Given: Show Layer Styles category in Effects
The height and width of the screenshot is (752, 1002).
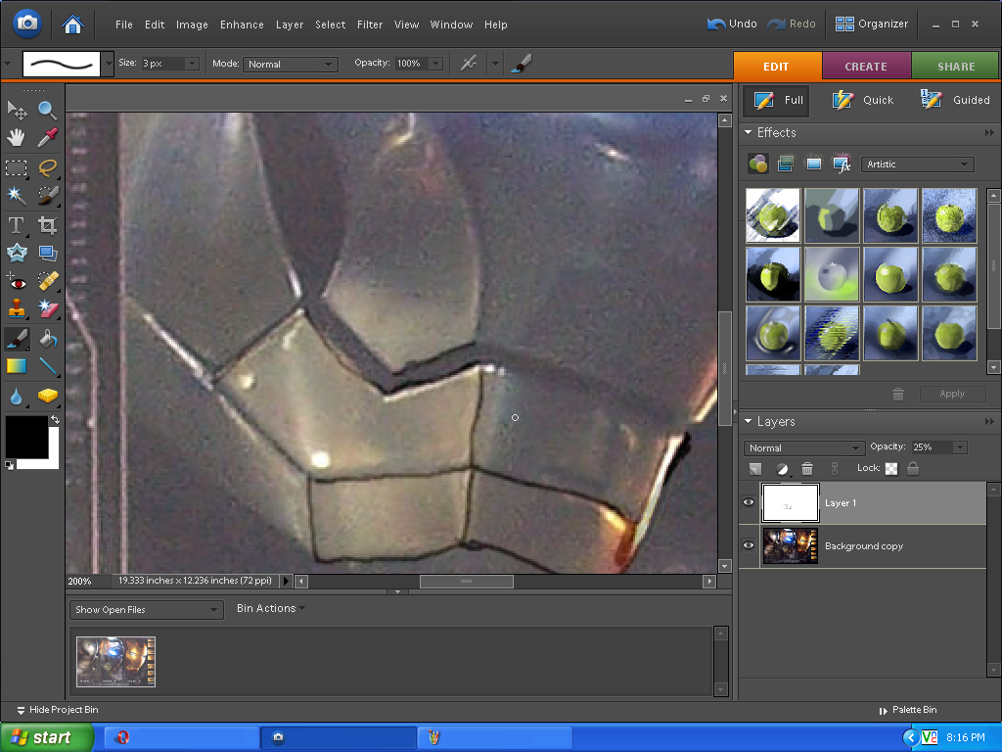Looking at the screenshot, I should (786, 164).
